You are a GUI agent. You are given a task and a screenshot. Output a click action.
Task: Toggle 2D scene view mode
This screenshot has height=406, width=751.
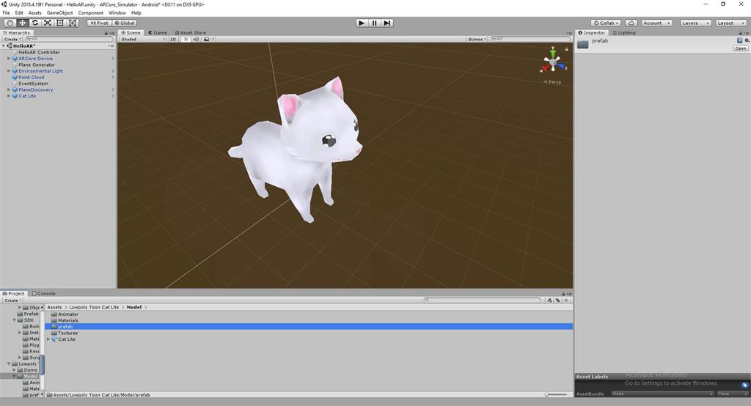coord(173,40)
